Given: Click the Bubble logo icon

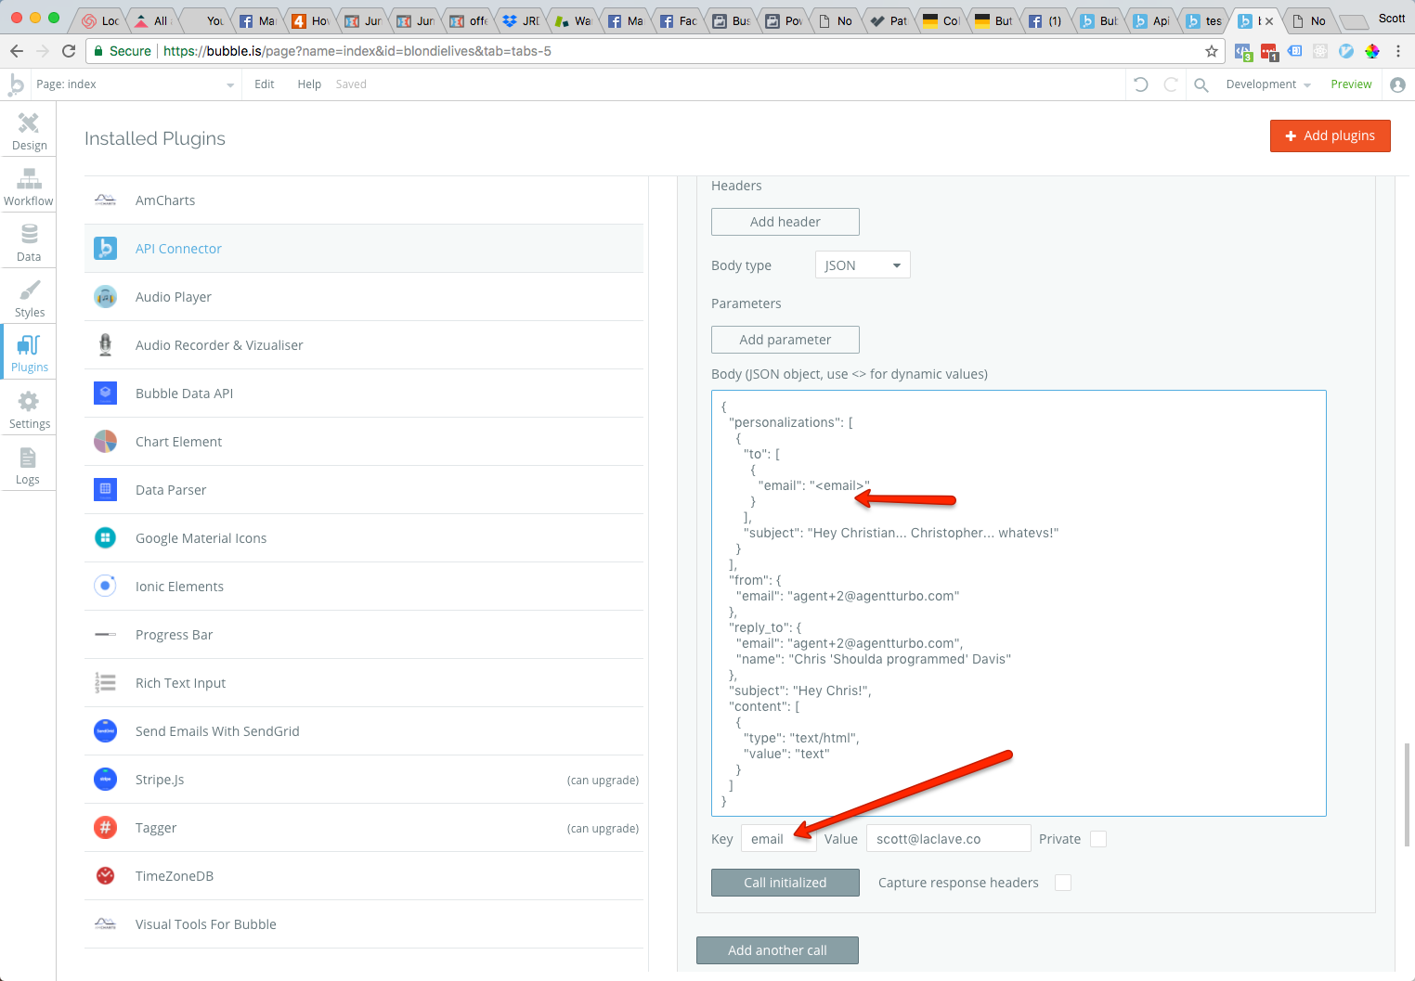Looking at the screenshot, I should point(16,84).
